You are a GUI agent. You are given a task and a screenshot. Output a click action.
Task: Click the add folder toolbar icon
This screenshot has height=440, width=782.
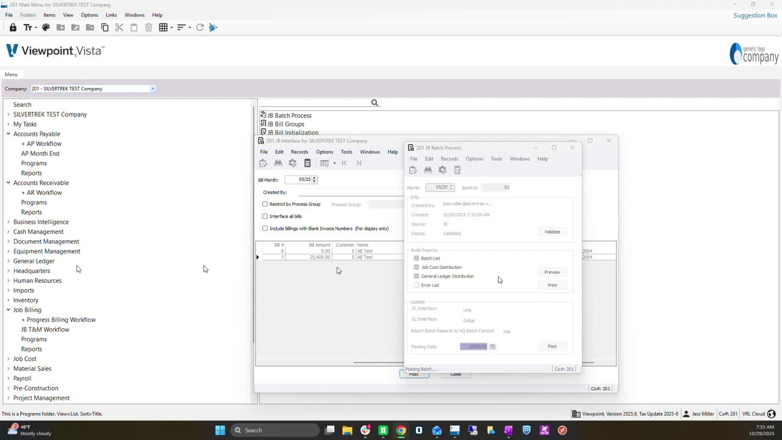click(60, 28)
